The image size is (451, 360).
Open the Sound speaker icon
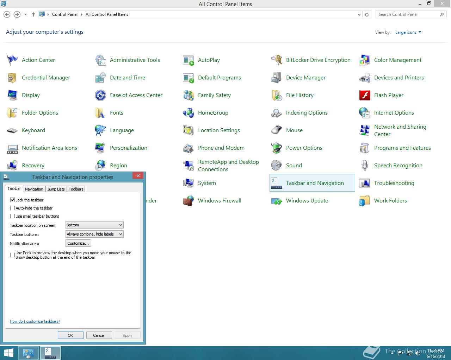point(277,166)
